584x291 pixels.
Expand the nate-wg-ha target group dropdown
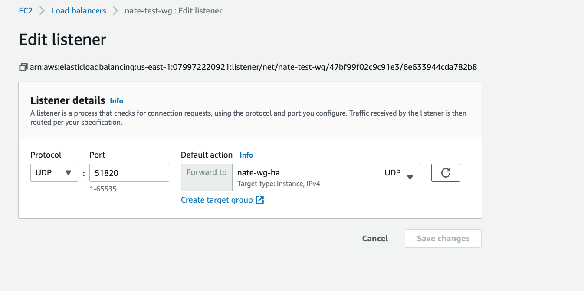(325, 177)
